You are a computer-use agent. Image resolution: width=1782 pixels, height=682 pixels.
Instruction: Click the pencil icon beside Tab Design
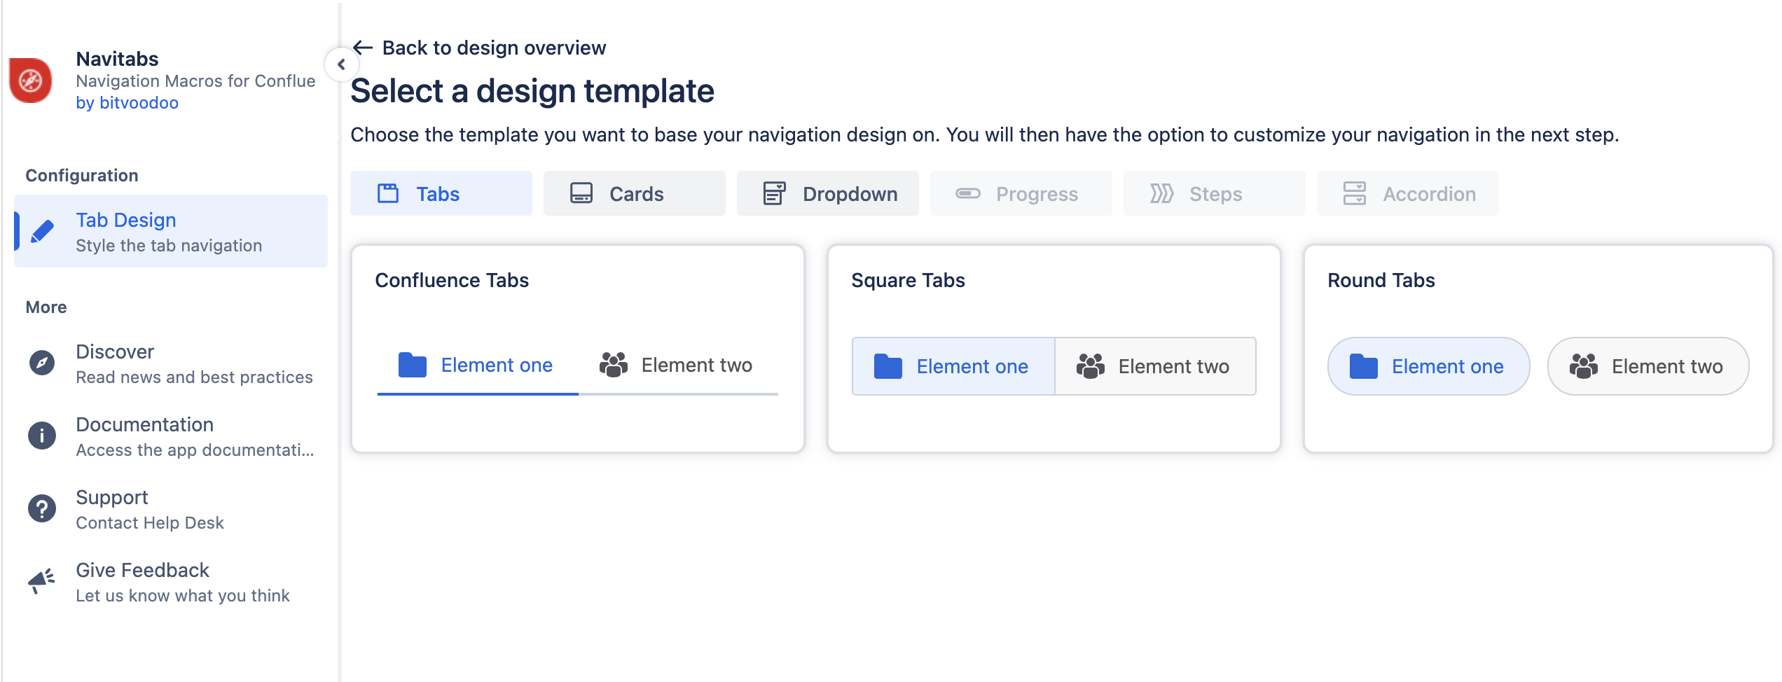[43, 231]
